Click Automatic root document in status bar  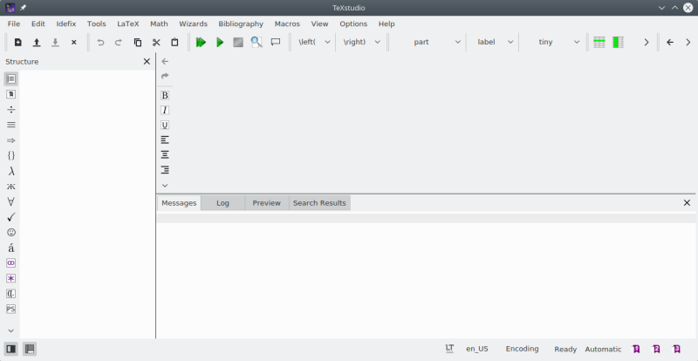(x=603, y=349)
